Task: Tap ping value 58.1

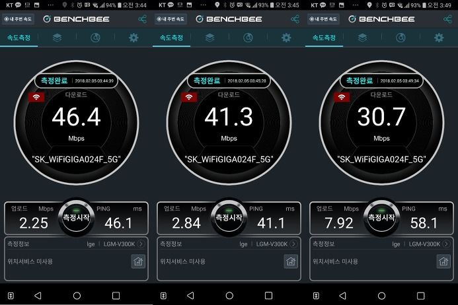Action: pos(424,223)
